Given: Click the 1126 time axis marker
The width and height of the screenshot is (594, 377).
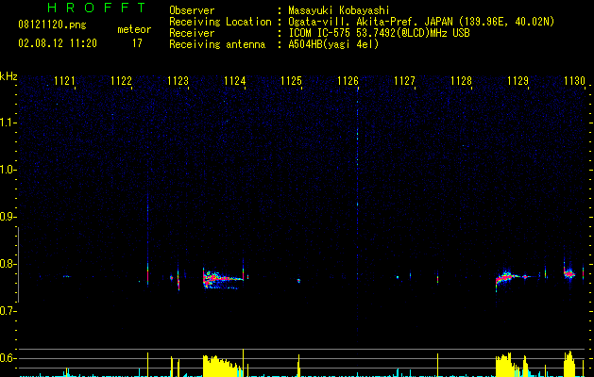Looking at the screenshot, I should pyautogui.click(x=348, y=81).
